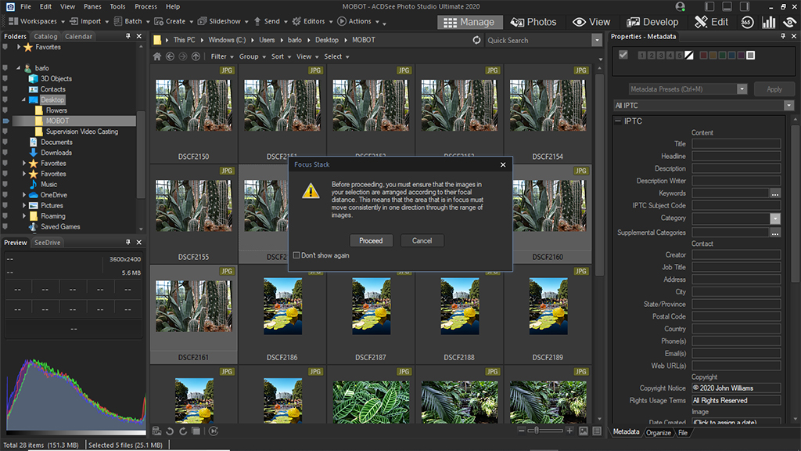The width and height of the screenshot is (801, 451).
Task: Toggle the tagged checkbox in Properties panel
Action: (x=623, y=55)
